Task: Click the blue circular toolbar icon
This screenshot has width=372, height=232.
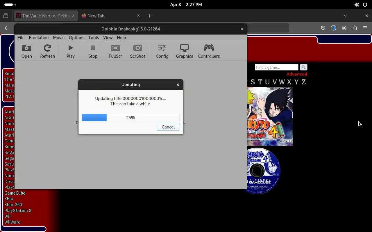Action: (333, 28)
